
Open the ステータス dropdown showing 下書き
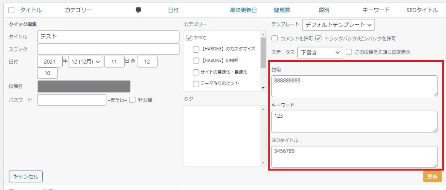(x=320, y=52)
